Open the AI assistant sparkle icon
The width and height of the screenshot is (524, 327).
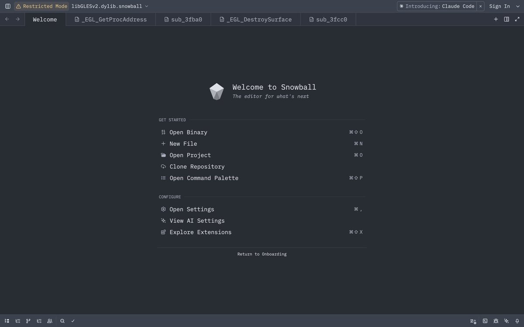507,321
